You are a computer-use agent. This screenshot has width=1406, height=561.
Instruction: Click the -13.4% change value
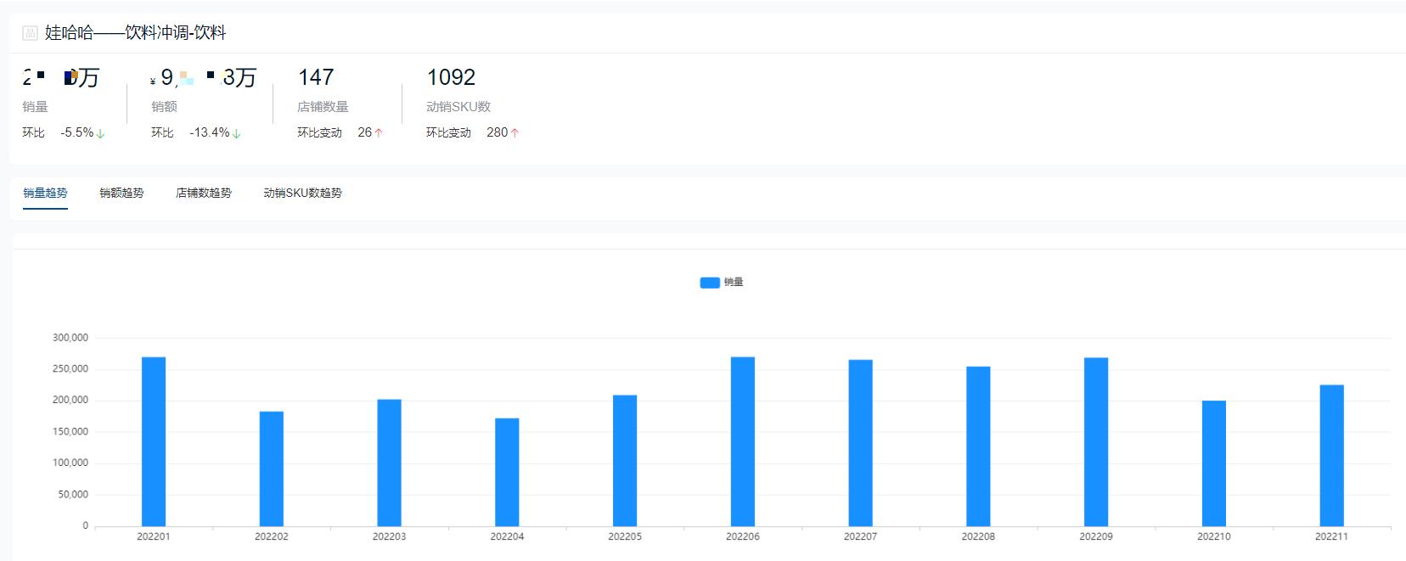click(209, 132)
